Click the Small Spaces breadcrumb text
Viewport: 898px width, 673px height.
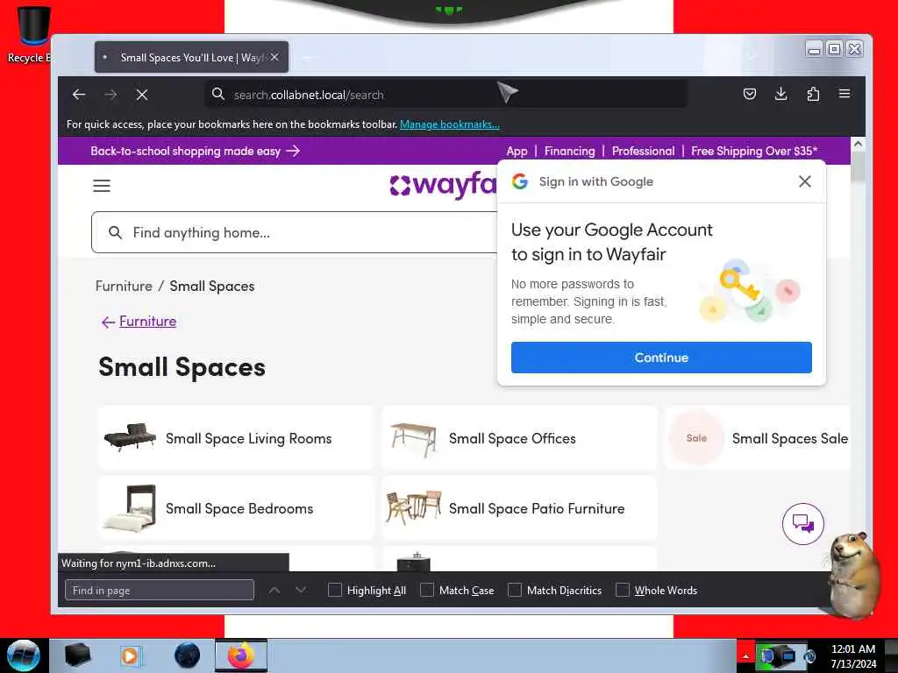click(212, 287)
